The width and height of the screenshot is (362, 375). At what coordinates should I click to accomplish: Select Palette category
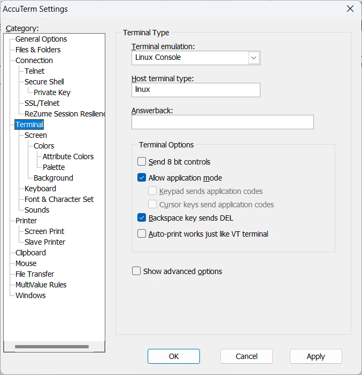coord(54,167)
